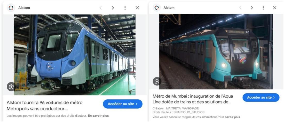The height and width of the screenshot is (122, 284).
Task: Click "En savoir plus" about copyright in the left panel
Action: click(x=98, y=116)
